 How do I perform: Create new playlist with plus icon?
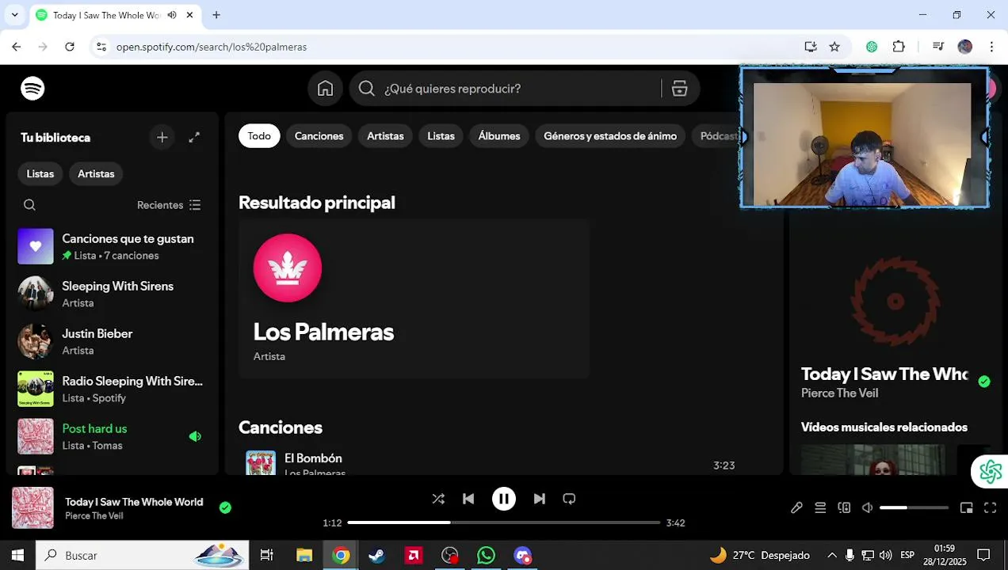pyautogui.click(x=162, y=138)
